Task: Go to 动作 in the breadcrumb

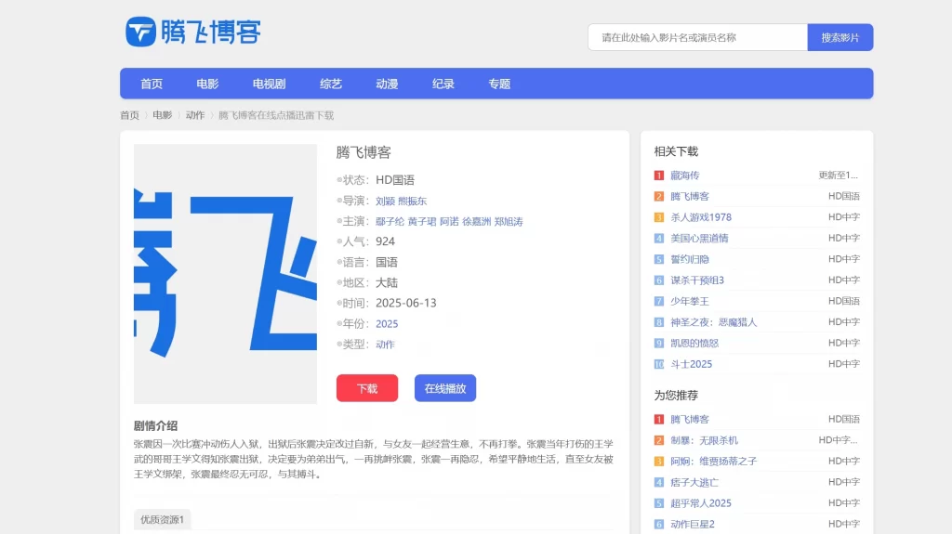Action: (x=195, y=115)
